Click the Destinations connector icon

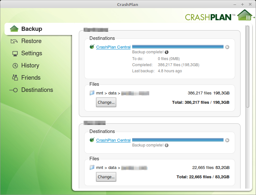coord(14,90)
